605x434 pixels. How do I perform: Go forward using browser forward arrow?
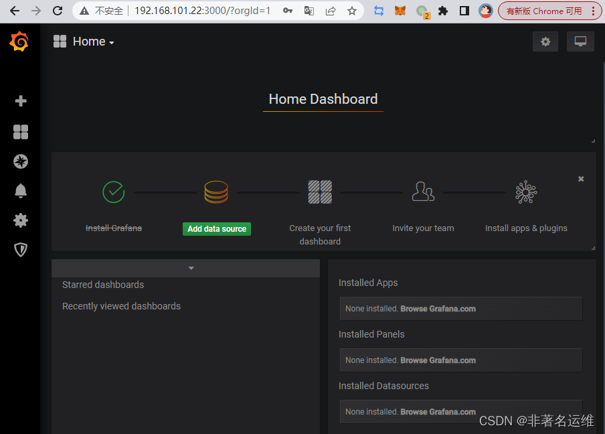(x=36, y=11)
